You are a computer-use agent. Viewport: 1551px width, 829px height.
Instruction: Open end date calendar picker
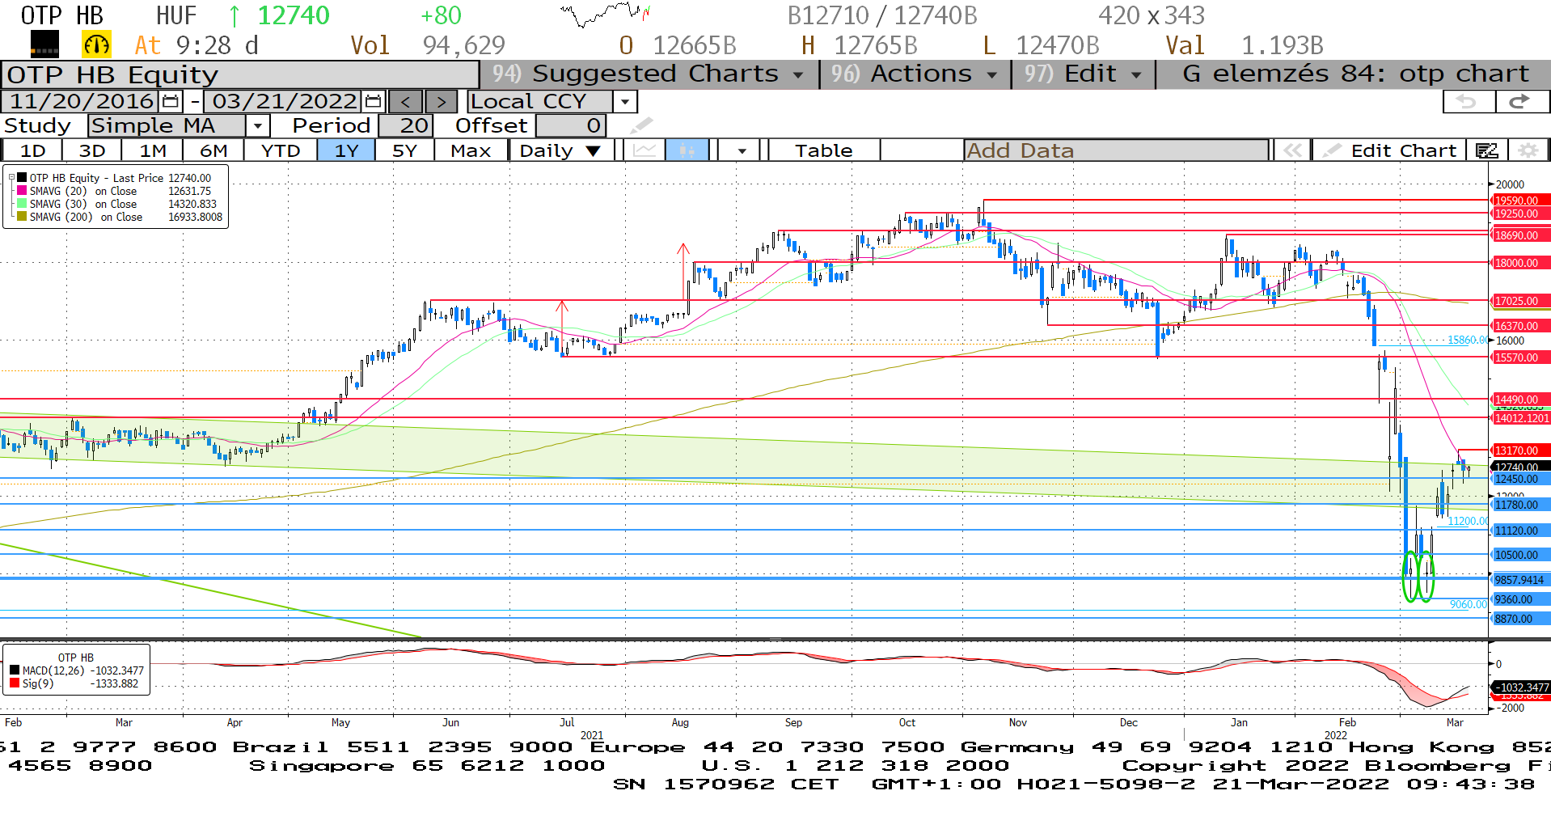[x=373, y=102]
